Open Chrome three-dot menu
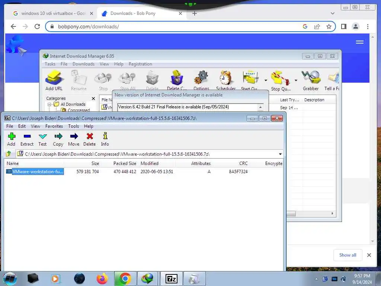This screenshot has width=381, height=286. (x=368, y=26)
